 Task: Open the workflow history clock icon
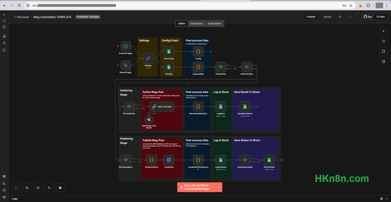pyautogui.click(x=340, y=17)
